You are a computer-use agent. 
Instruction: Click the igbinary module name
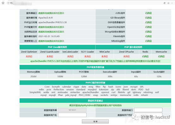137,92
